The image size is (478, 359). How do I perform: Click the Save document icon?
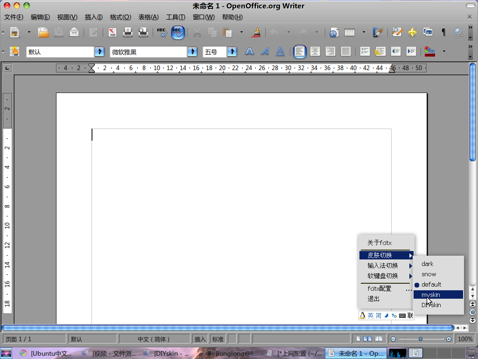[59, 32]
